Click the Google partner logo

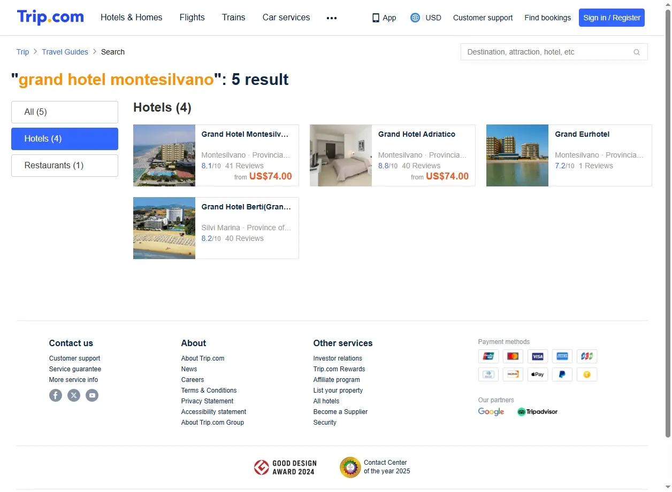point(491,412)
